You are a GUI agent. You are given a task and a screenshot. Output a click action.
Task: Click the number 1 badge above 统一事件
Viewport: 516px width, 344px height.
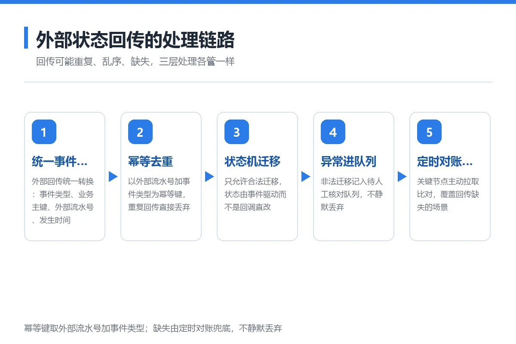[44, 132]
